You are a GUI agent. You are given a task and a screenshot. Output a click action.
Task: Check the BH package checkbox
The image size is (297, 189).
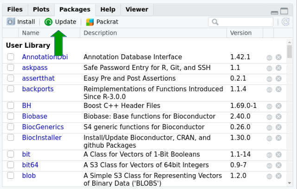pos(11,105)
